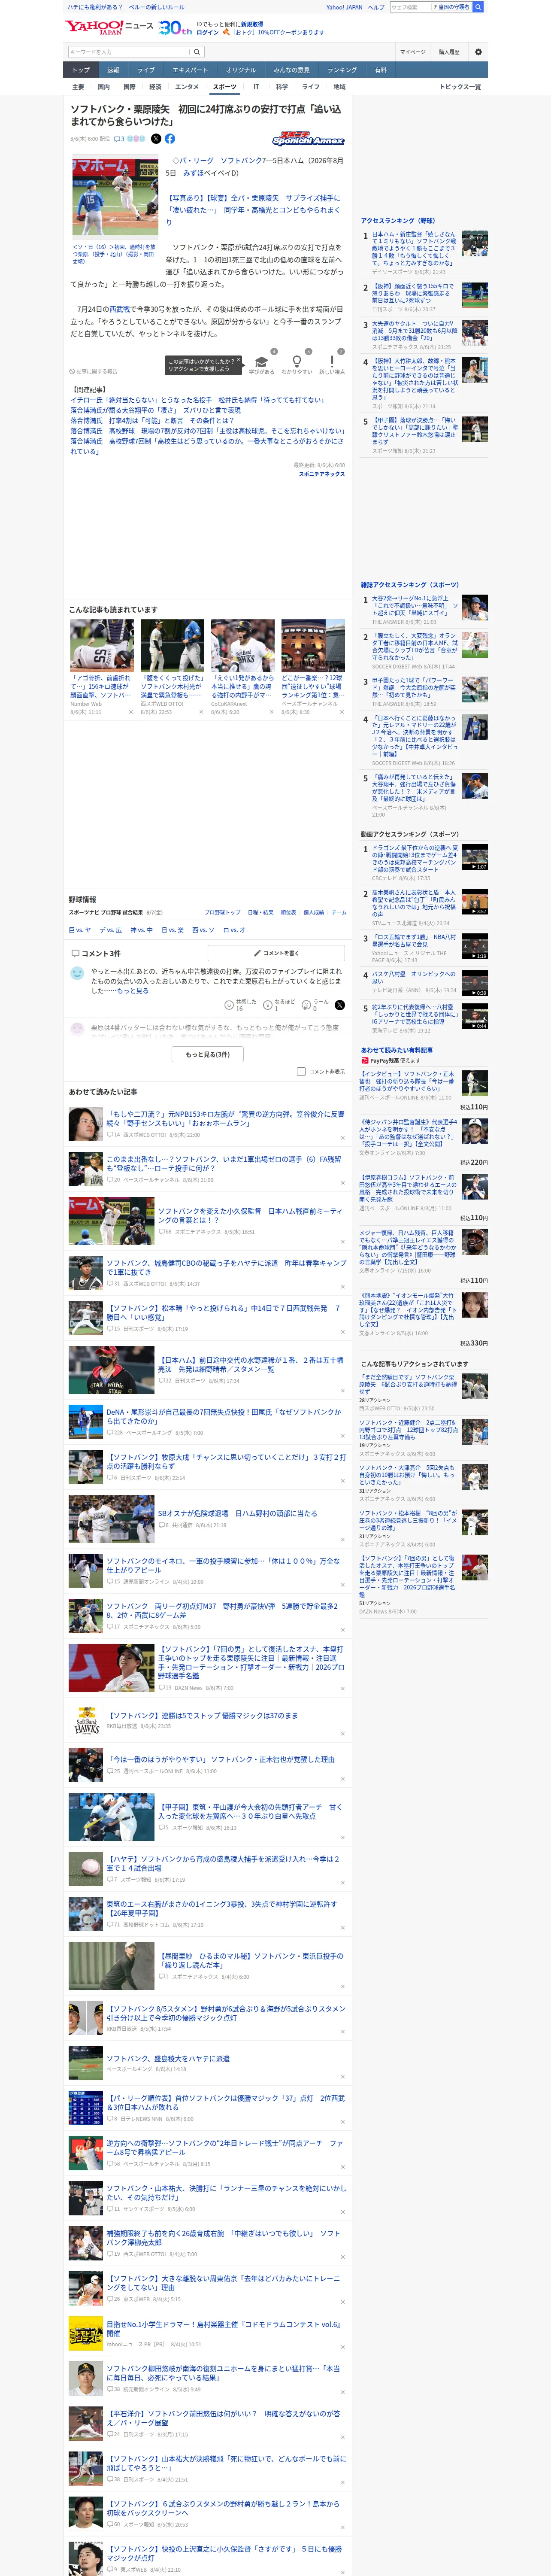The width and height of the screenshot is (551, 2576).
Task: Select the エンタメ category tab
Action: coord(187,87)
